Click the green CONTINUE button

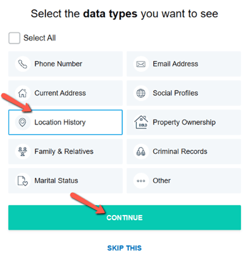(x=125, y=218)
